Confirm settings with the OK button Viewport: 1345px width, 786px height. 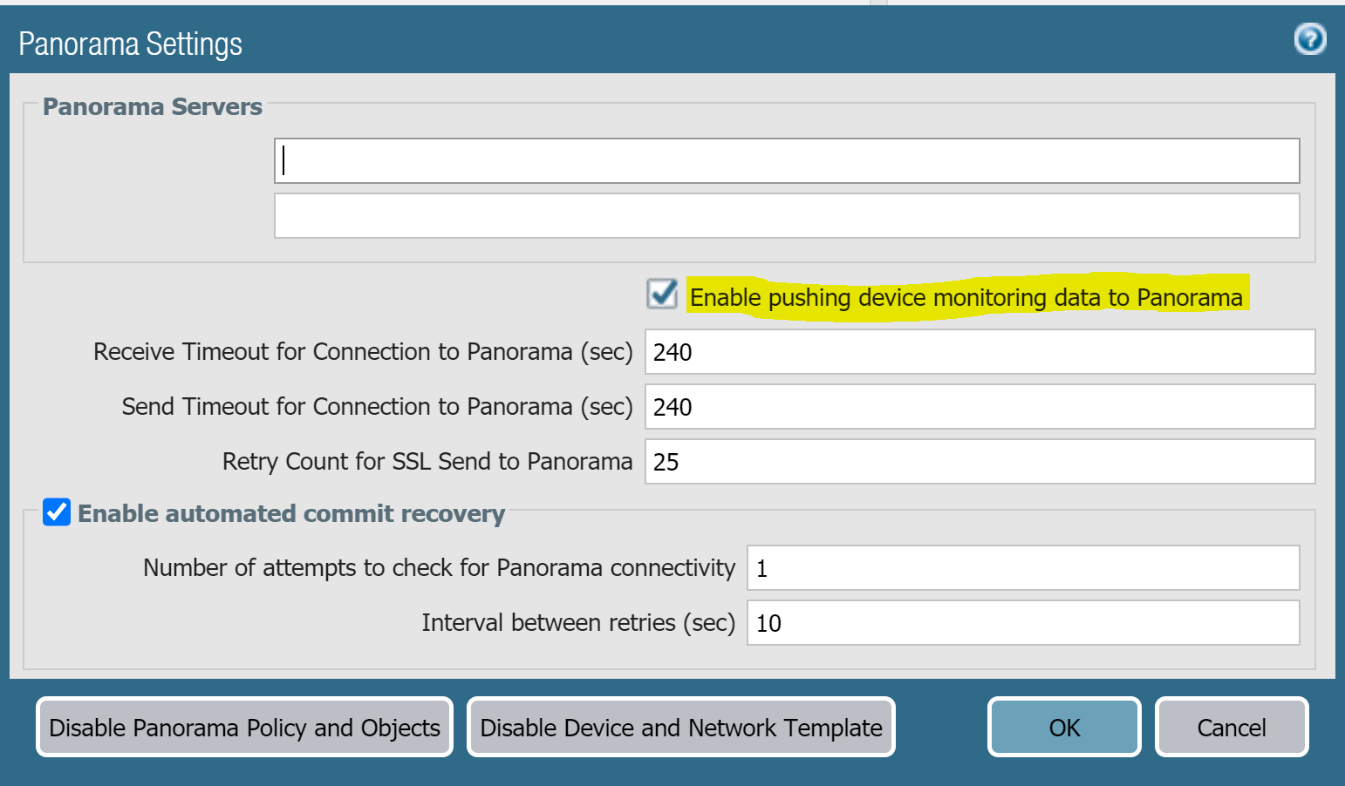pyautogui.click(x=1063, y=727)
